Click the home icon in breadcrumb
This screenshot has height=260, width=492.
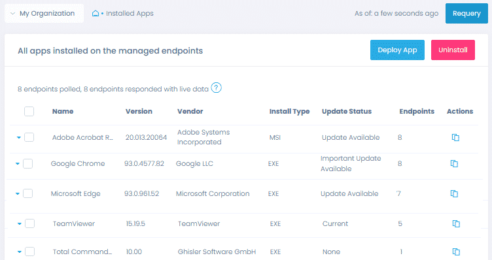click(96, 14)
